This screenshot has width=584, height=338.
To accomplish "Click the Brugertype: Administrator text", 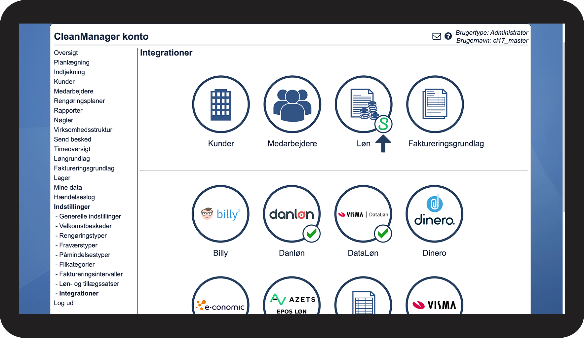I will click(492, 33).
